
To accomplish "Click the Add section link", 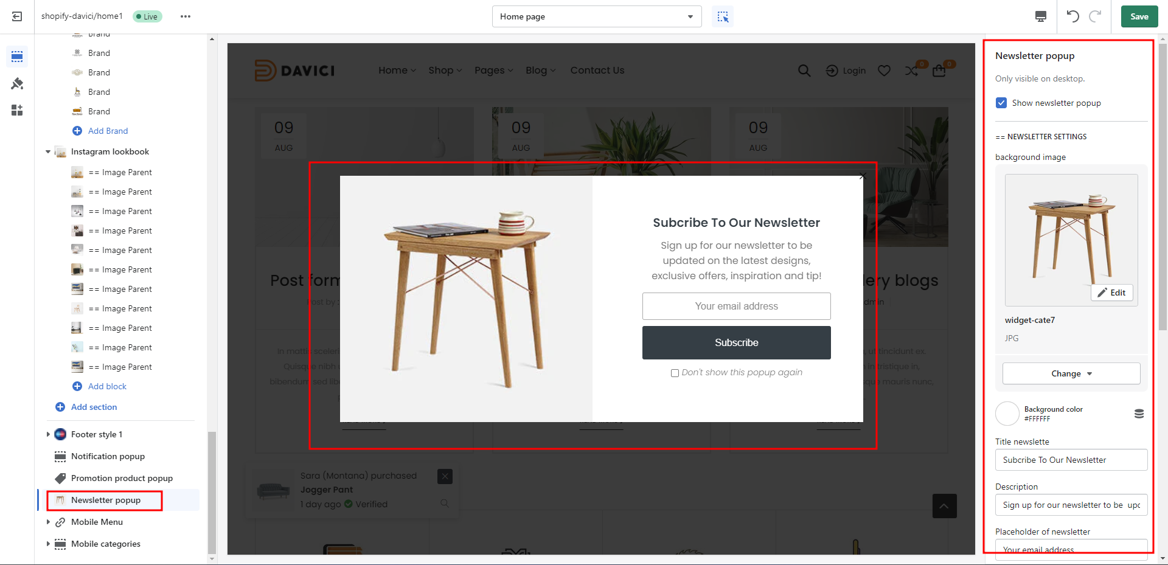I will [x=94, y=407].
